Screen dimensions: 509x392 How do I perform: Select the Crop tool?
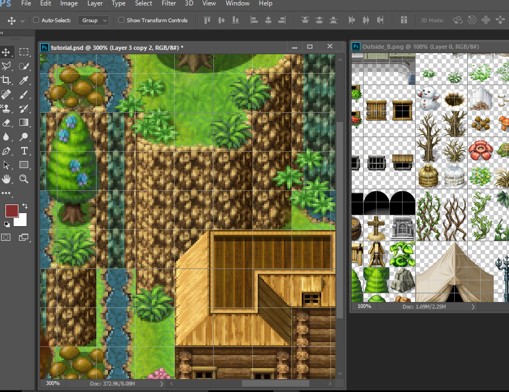click(x=6, y=80)
